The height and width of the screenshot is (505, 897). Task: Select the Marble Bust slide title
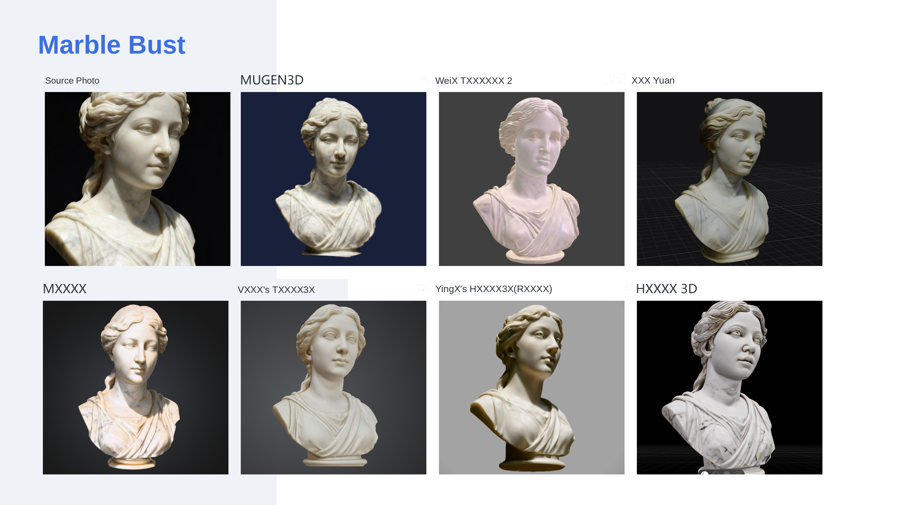coord(112,45)
